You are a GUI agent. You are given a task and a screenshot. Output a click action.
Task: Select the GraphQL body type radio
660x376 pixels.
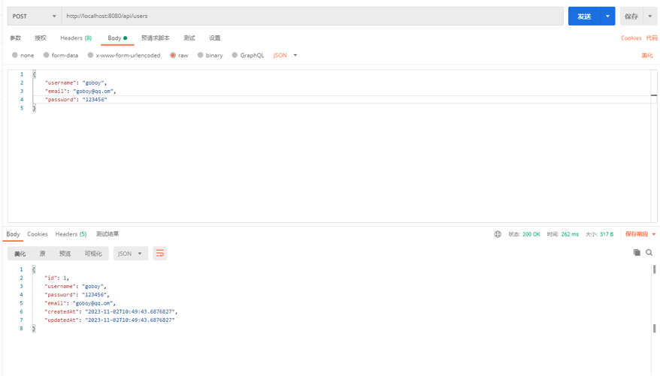[235, 55]
